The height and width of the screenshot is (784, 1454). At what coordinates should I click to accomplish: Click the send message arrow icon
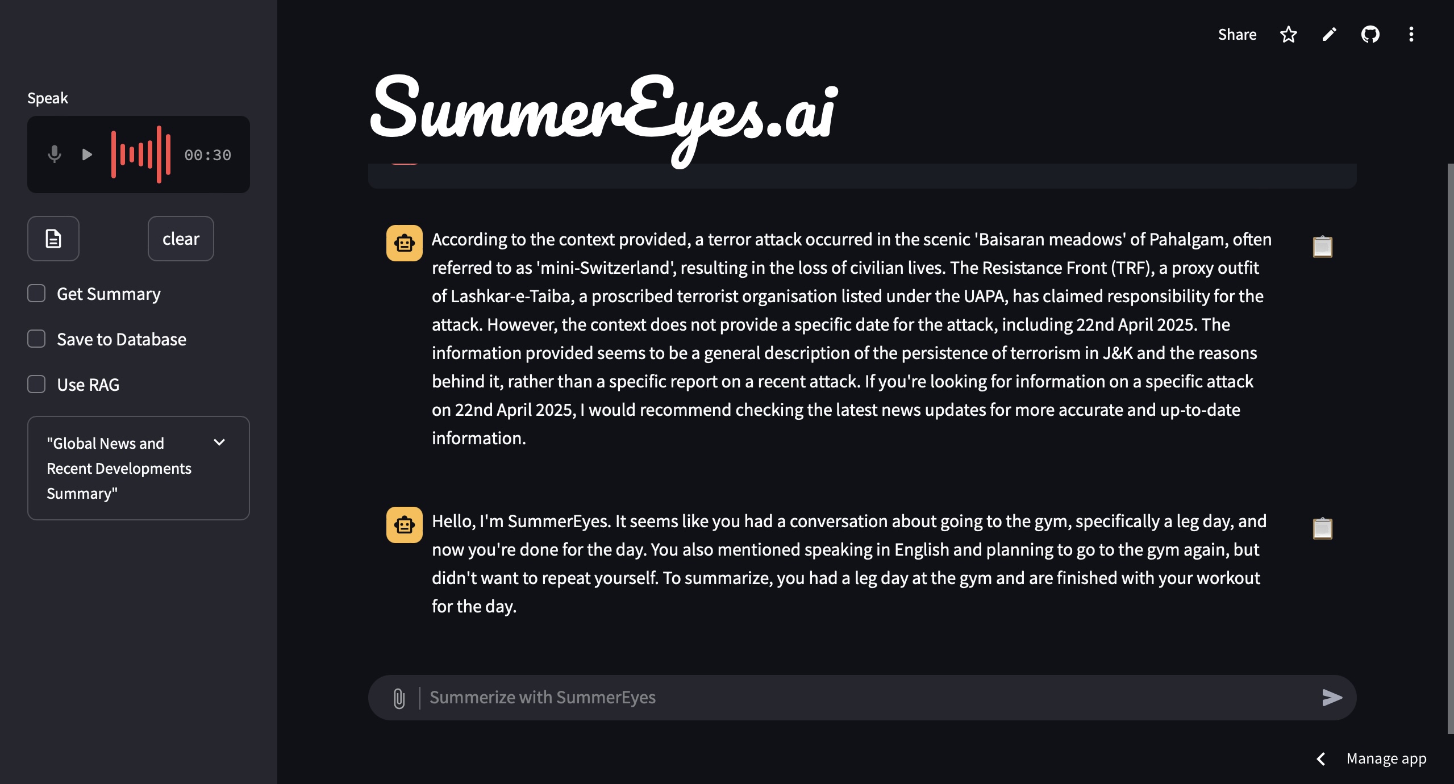tap(1331, 698)
